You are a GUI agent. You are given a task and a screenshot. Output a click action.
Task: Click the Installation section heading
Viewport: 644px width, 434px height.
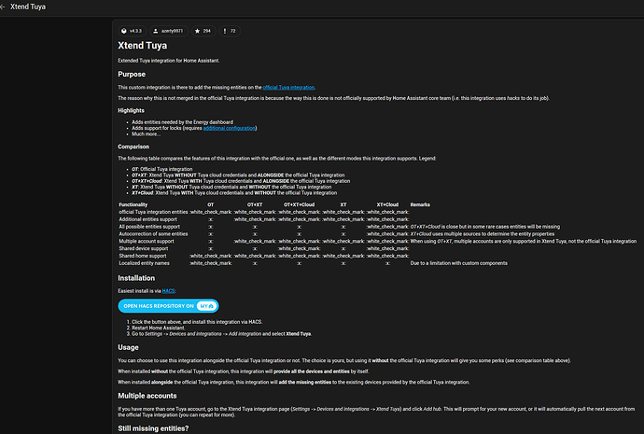[x=143, y=278]
